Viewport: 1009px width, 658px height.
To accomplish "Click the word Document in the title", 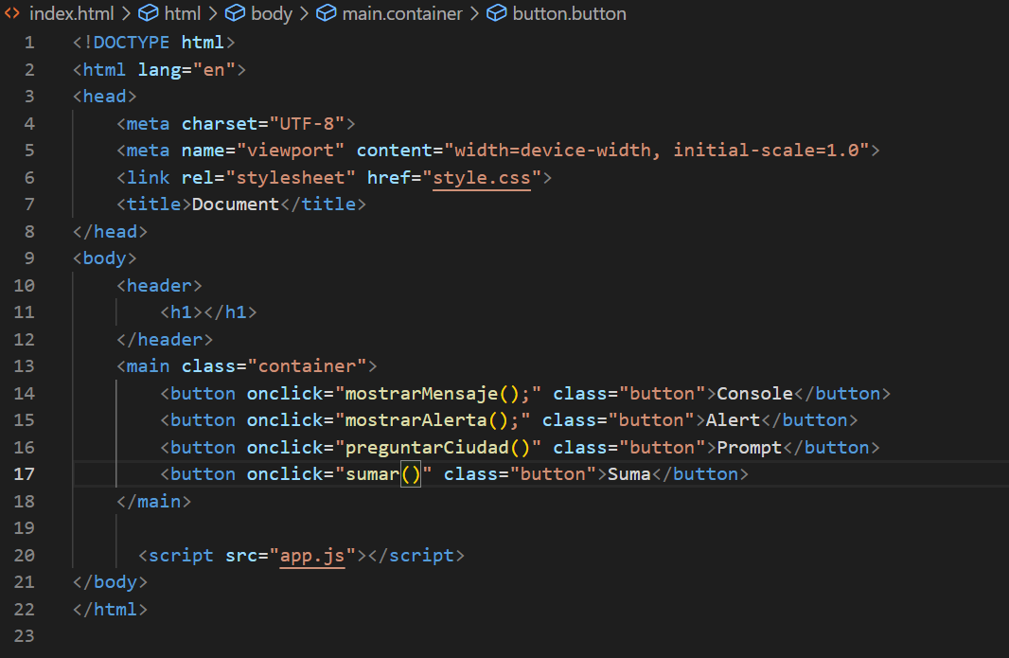I will (236, 205).
